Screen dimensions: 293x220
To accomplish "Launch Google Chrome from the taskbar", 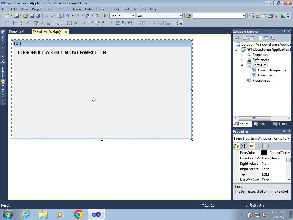I will [79, 214].
